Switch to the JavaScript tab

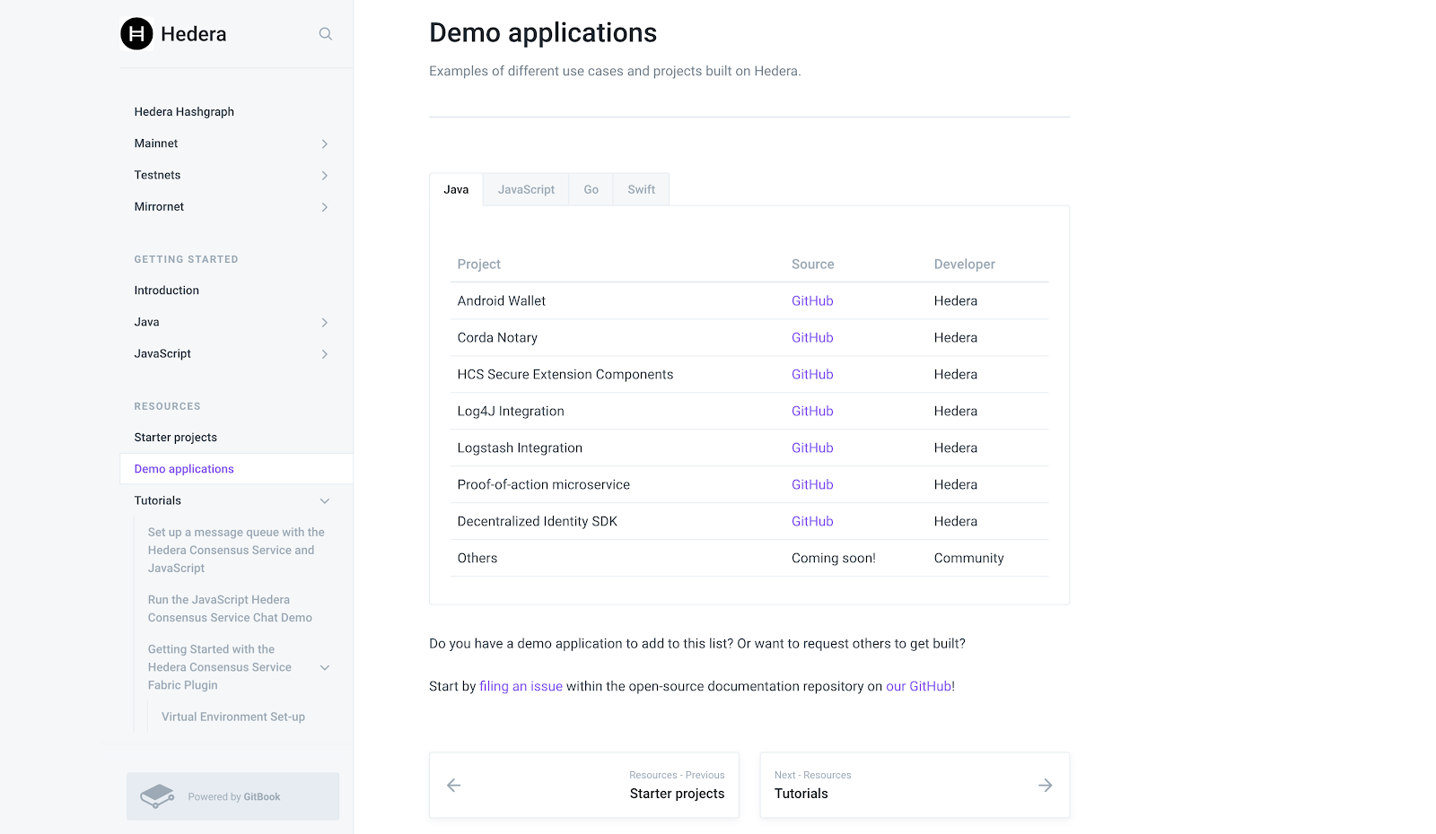click(526, 190)
